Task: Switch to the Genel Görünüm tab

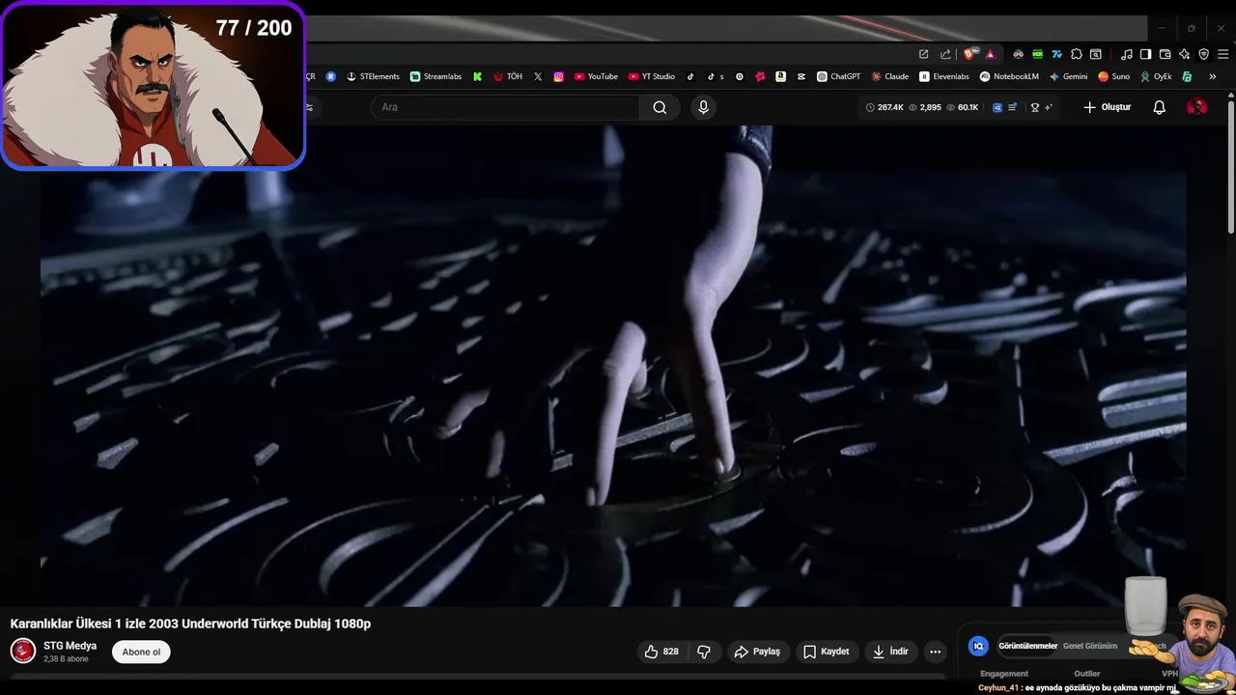Action: point(1090,646)
